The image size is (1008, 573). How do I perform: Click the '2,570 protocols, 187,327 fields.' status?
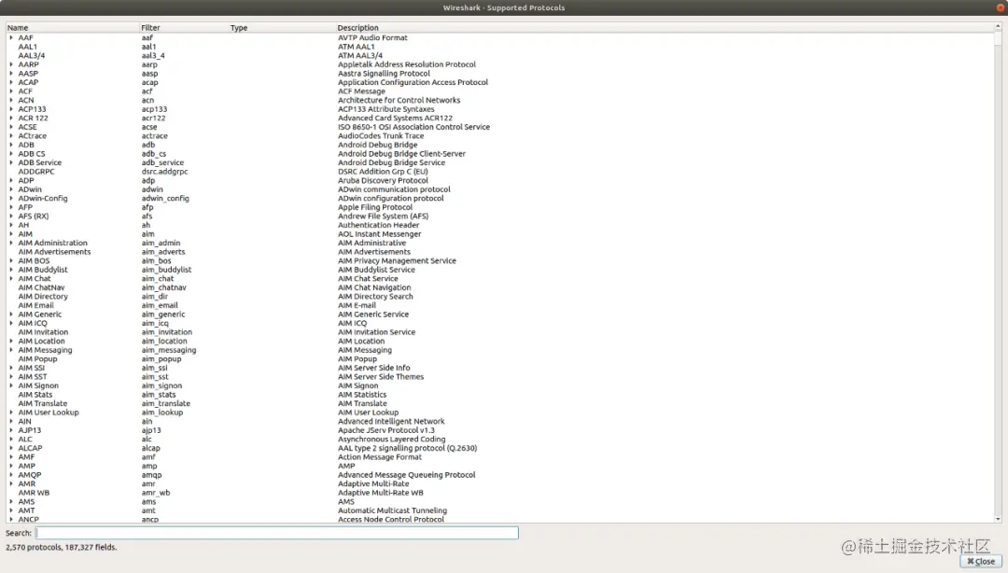[62, 548]
